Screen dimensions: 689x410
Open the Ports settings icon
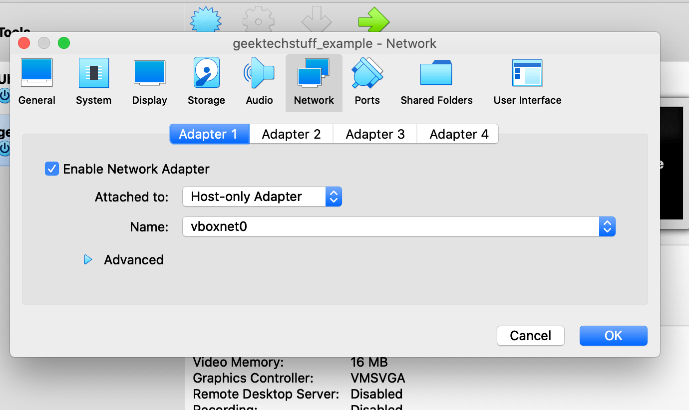[367, 80]
